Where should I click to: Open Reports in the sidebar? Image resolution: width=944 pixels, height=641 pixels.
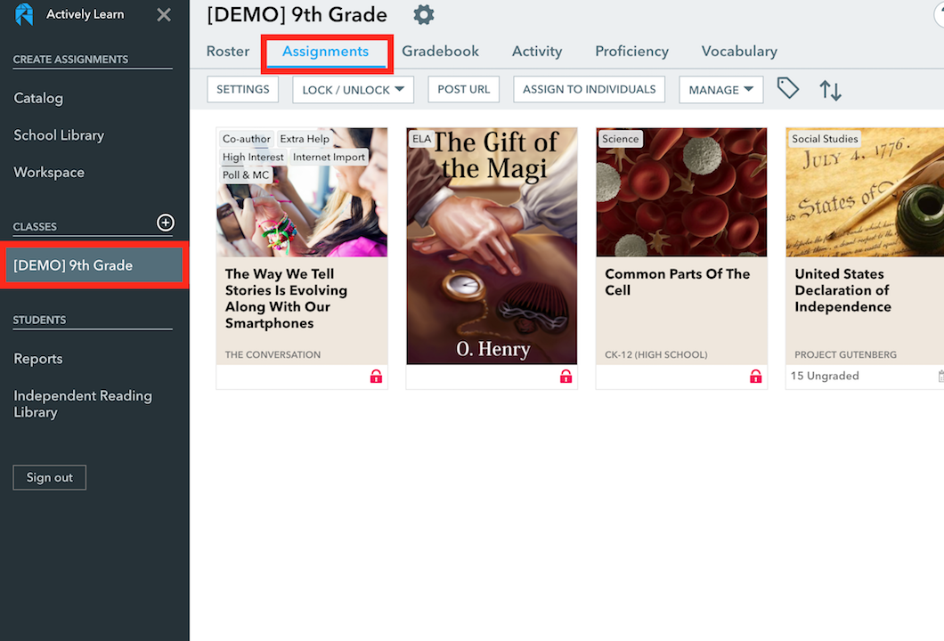(x=38, y=359)
